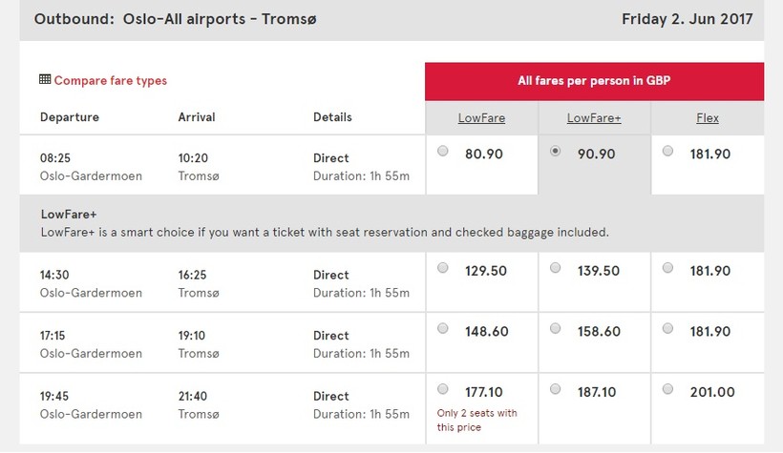The width and height of the screenshot is (783, 453).
Task: Pick the 187.10 LowFare+ fare
Action: tap(556, 389)
